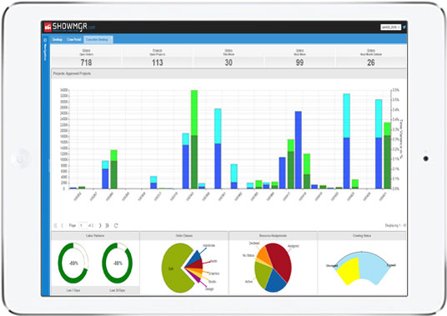Click the page number input field
447x316 pixels.
tap(83, 225)
